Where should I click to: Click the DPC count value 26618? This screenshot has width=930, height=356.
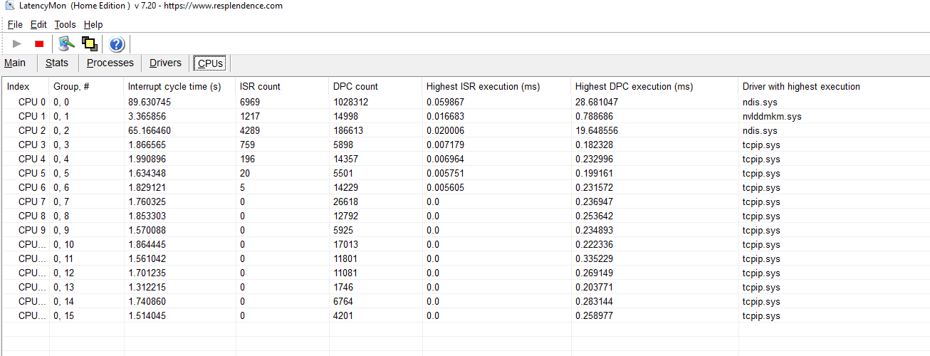click(x=345, y=201)
